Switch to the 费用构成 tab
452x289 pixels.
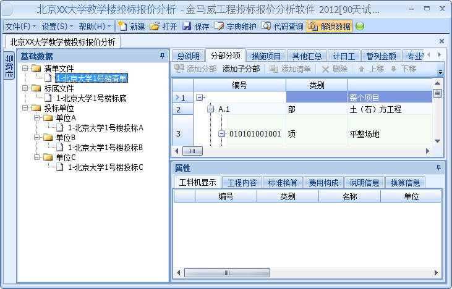point(323,182)
